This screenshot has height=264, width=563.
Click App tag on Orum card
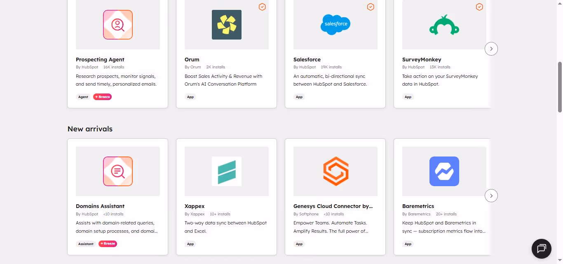pos(190,97)
